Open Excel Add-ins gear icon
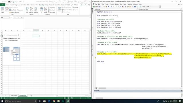 [31, 10]
